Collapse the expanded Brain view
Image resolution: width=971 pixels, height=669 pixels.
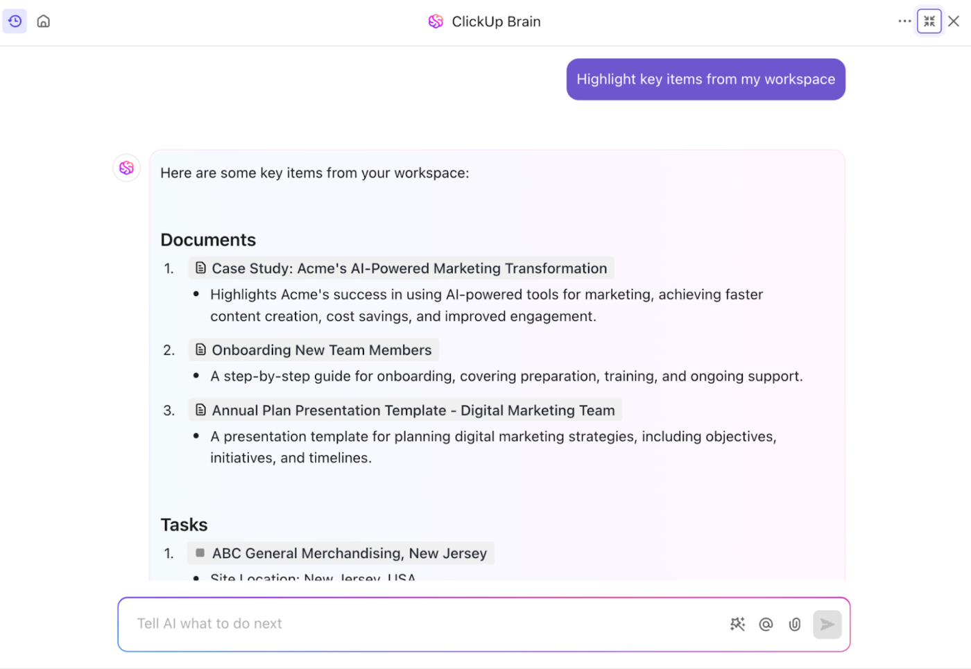[x=929, y=21]
